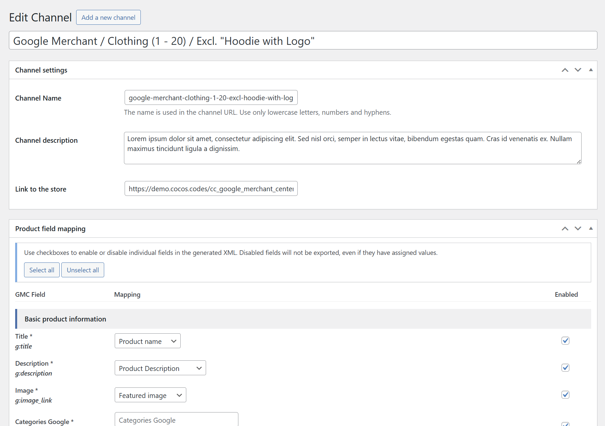The height and width of the screenshot is (426, 605).
Task: Move Product field mapping panel up
Action: click(x=565, y=228)
